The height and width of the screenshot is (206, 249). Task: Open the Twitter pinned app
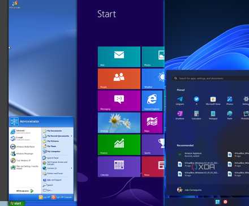pos(196,101)
